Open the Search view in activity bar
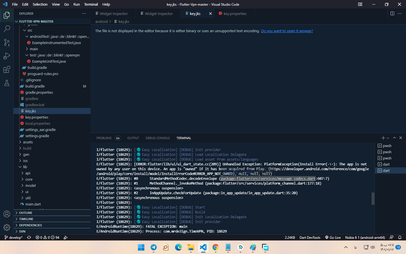Viewport: 406px width, 254px height. click(x=7, y=29)
